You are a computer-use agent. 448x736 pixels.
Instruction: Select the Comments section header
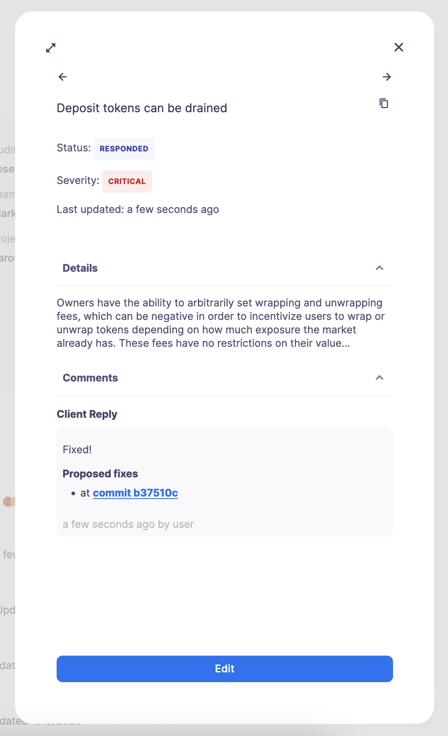pyautogui.click(x=90, y=378)
